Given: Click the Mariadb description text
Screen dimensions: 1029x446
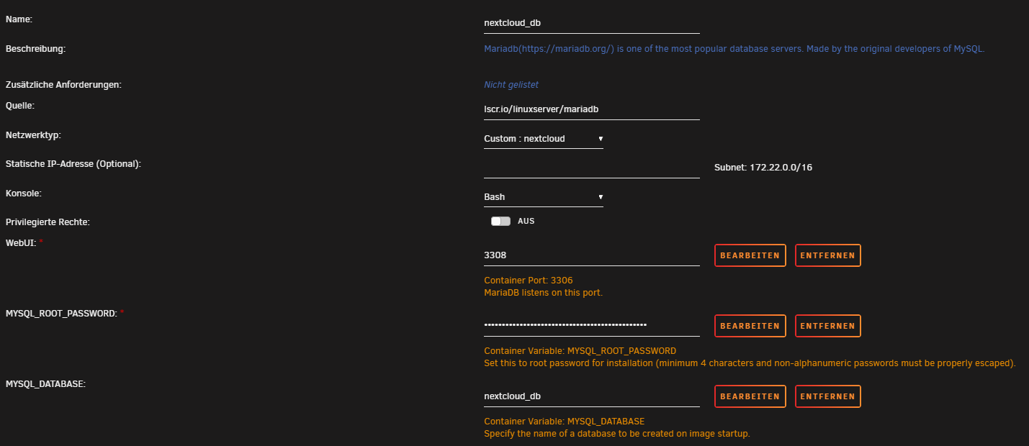Looking at the screenshot, I should pyautogui.click(x=734, y=50).
